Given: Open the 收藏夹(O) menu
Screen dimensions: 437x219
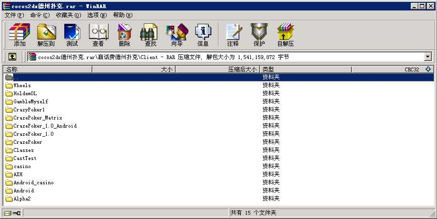Looking at the screenshot, I should click(x=68, y=15).
